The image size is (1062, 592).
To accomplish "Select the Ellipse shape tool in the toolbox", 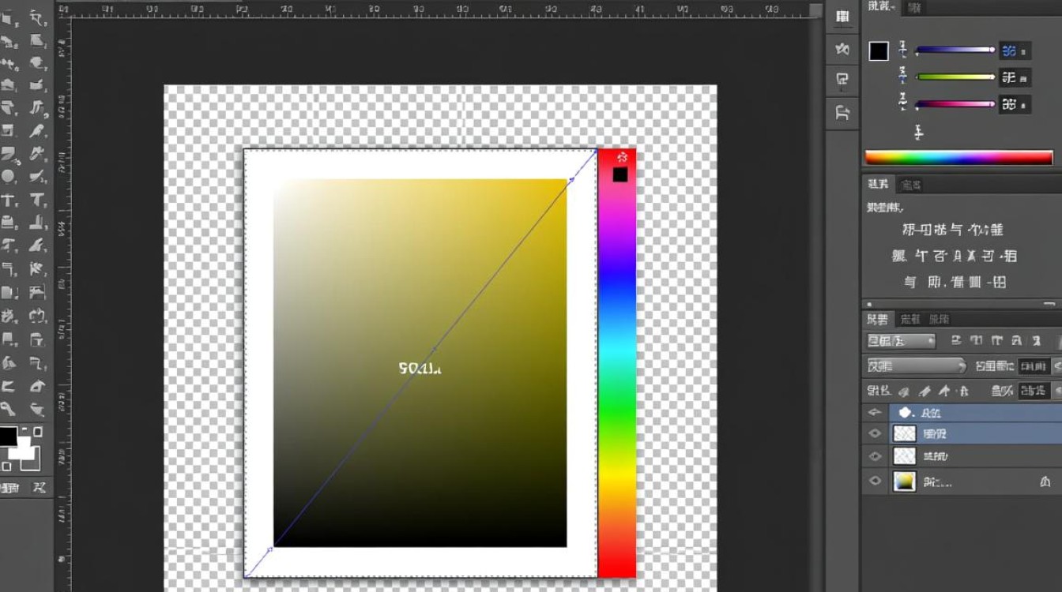I will click(9, 177).
